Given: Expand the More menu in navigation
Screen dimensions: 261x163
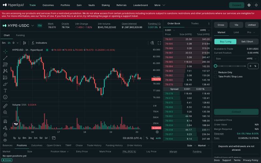Looking at the screenshot, I should 160,5.
